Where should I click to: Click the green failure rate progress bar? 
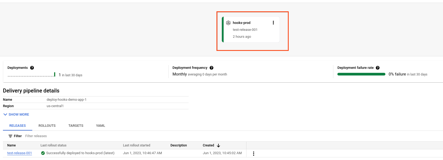pos(361,74)
